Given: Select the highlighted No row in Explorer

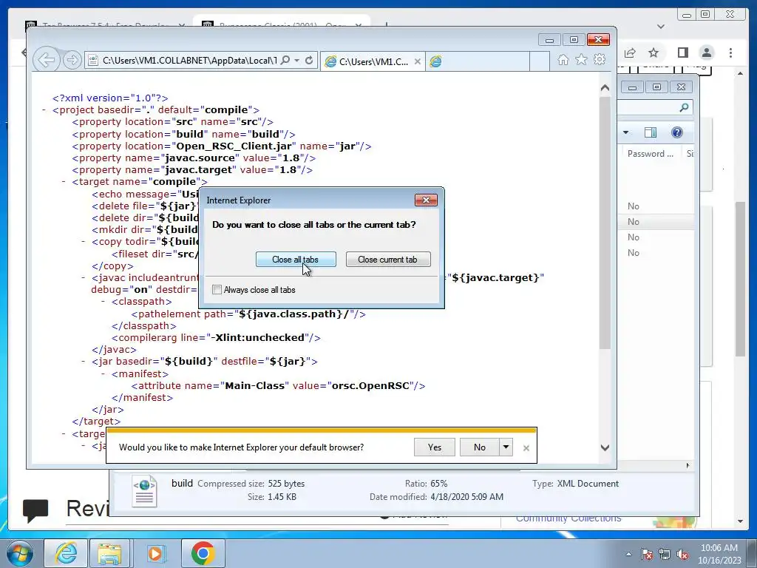Looking at the screenshot, I should click(656, 222).
